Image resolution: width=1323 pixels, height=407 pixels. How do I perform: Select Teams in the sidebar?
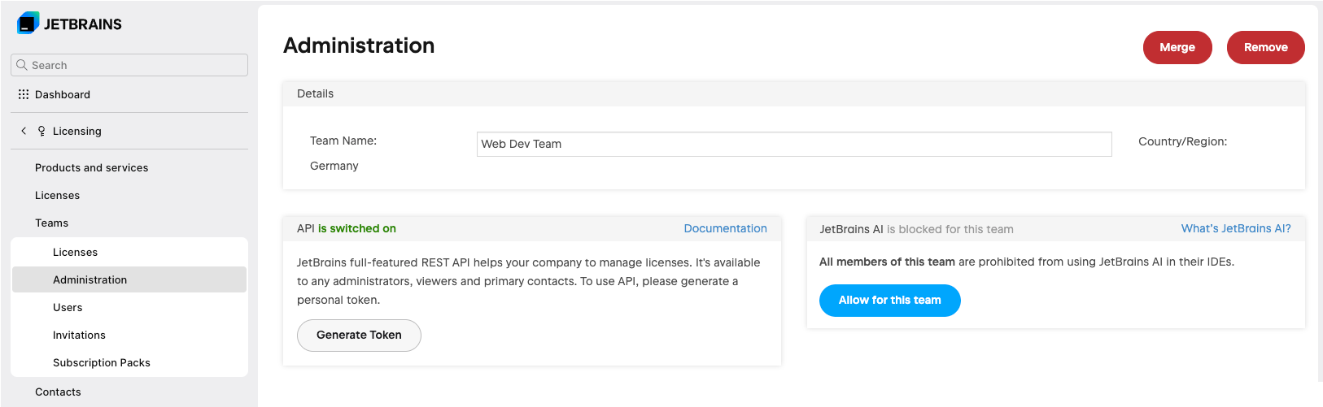coord(52,223)
